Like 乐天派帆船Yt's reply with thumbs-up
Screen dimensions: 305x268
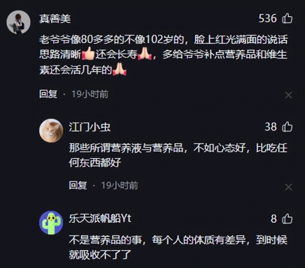287,219
